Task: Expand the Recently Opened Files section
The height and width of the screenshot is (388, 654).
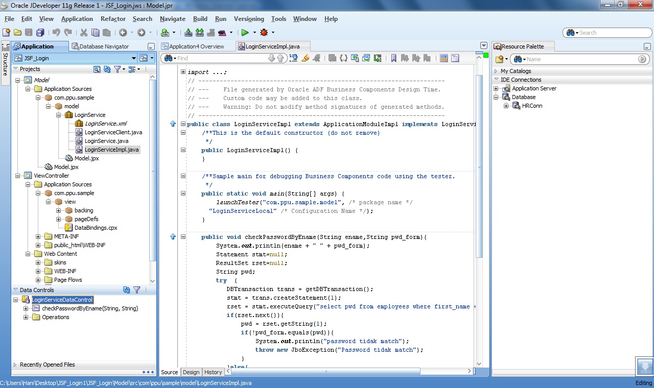Action: point(15,365)
